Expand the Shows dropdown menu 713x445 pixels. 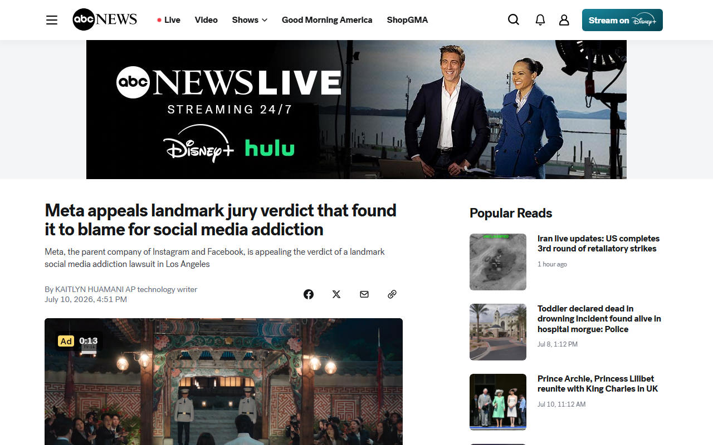pyautogui.click(x=250, y=20)
